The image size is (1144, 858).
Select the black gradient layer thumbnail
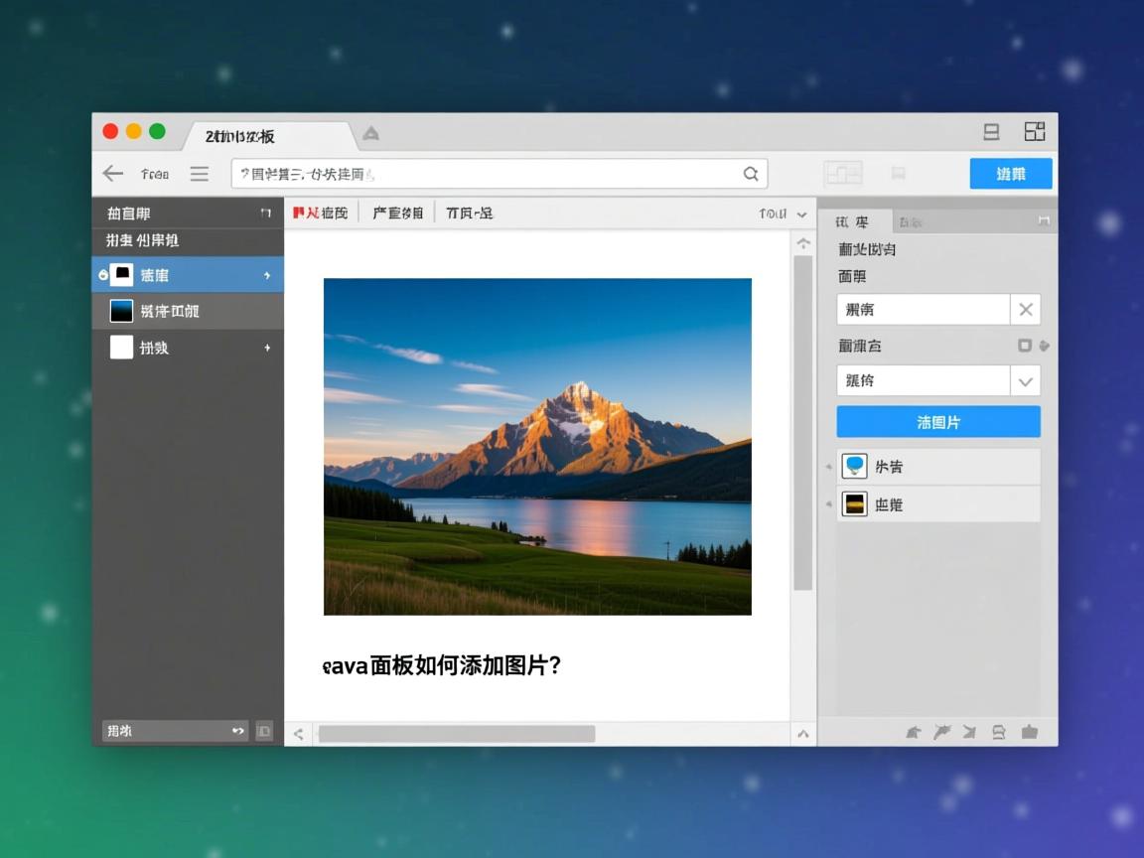point(121,311)
